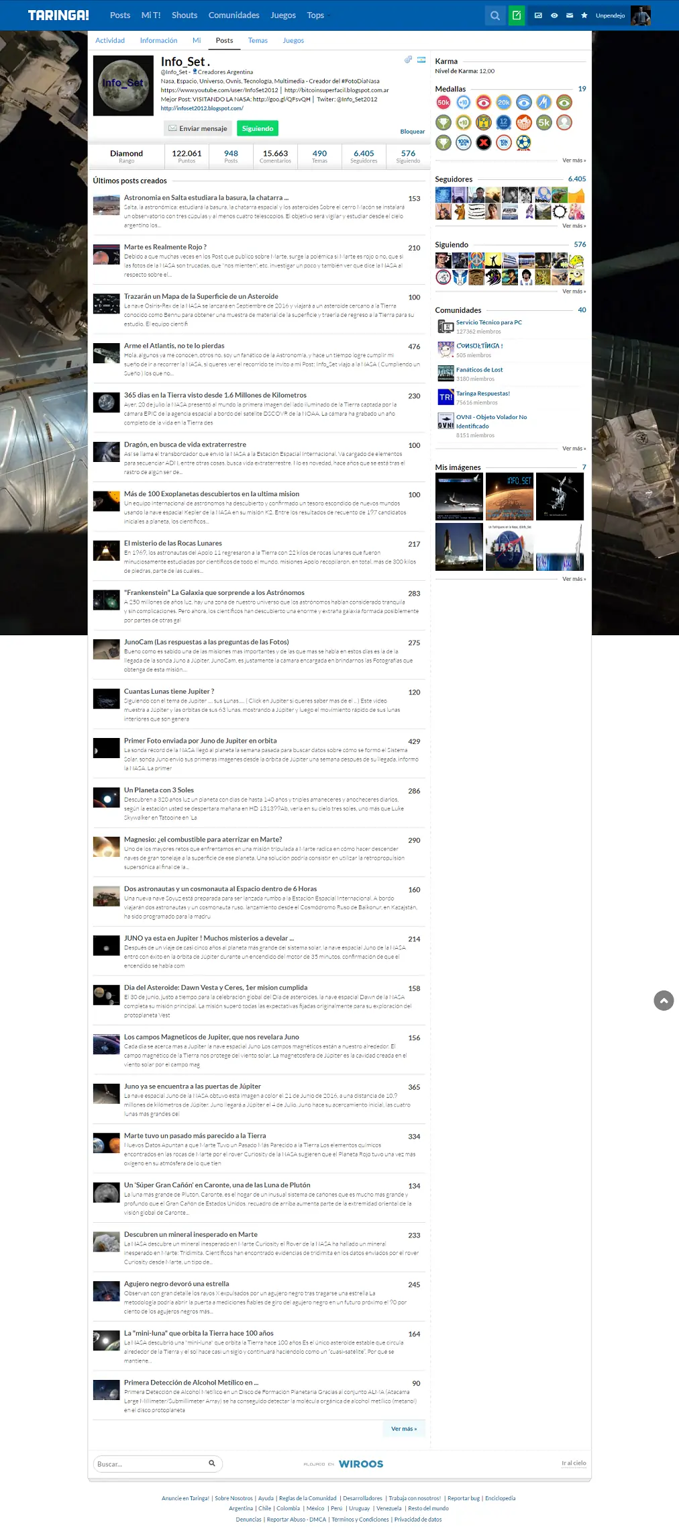The height and width of the screenshot is (1529, 679).
Task: Open post 'Marte es Realmente Rojo ?'
Action: 165,247
